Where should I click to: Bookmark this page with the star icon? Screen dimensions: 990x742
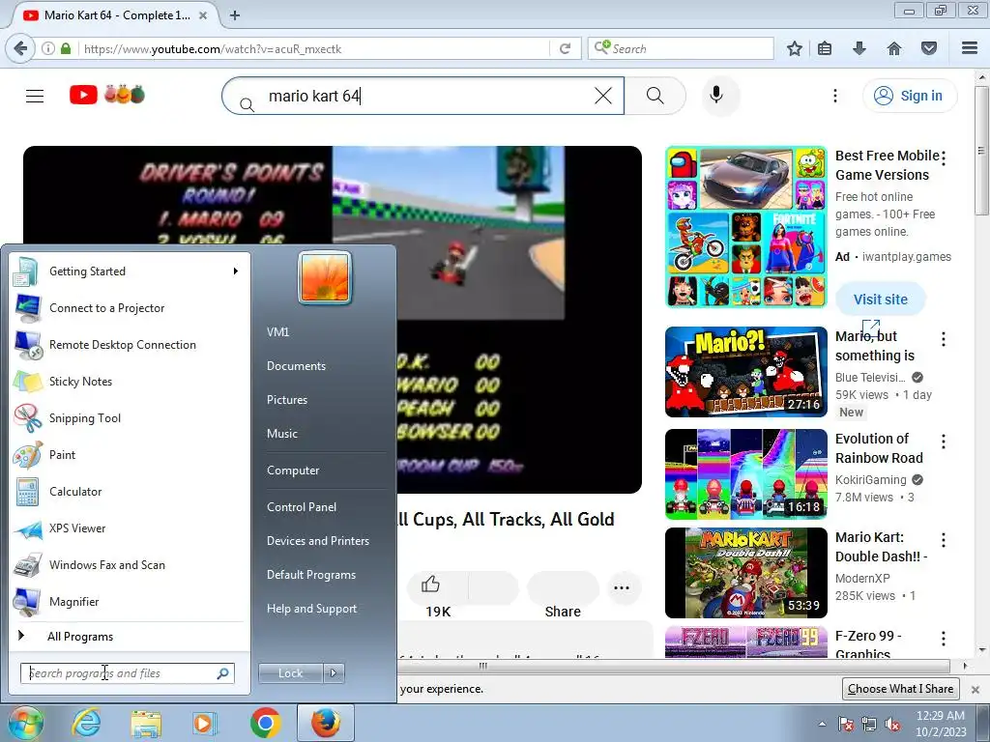(x=795, y=48)
